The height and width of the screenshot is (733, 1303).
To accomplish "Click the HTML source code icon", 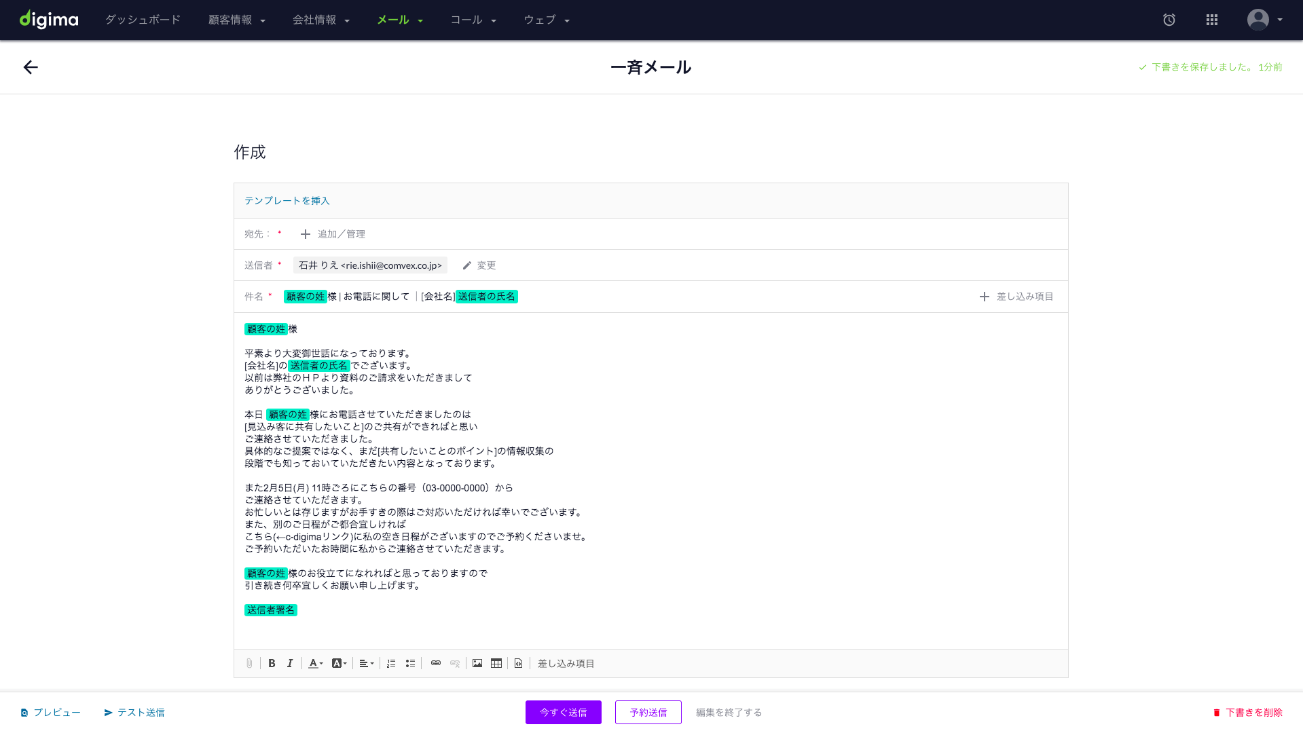I will click(519, 663).
